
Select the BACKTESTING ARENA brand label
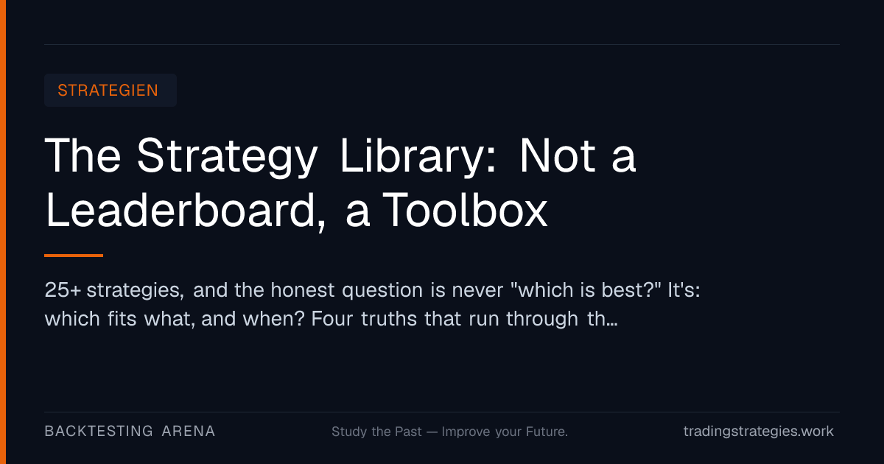(130, 432)
